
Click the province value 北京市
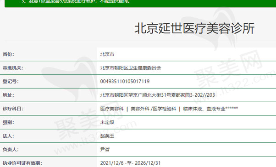click(107, 54)
